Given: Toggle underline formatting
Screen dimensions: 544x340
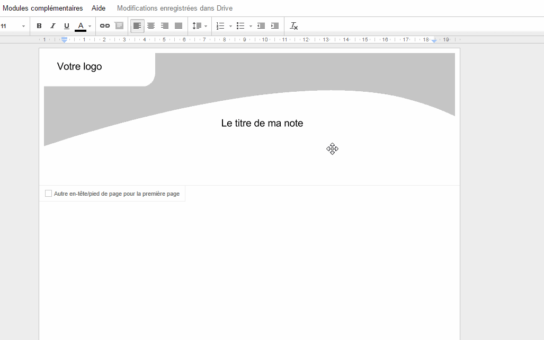Looking at the screenshot, I should pos(66,25).
